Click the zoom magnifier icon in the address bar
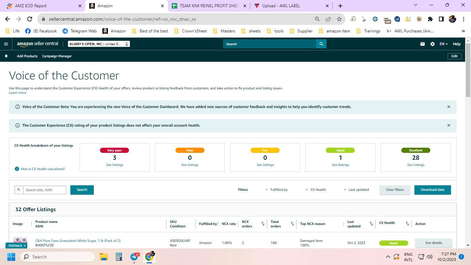471x265 pixels. click(x=317, y=19)
